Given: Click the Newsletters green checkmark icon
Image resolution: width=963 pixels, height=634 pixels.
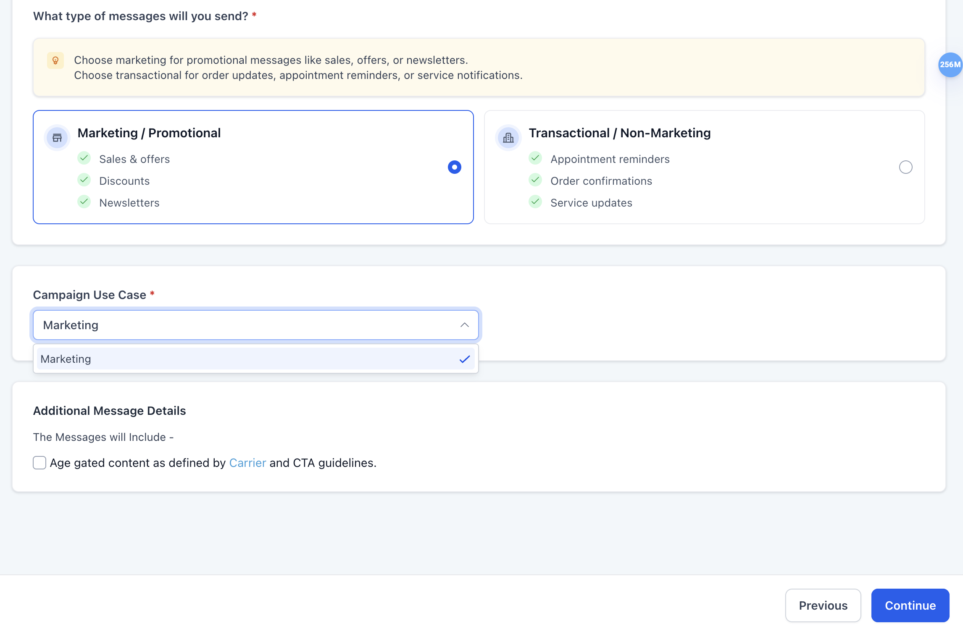Looking at the screenshot, I should [84, 202].
